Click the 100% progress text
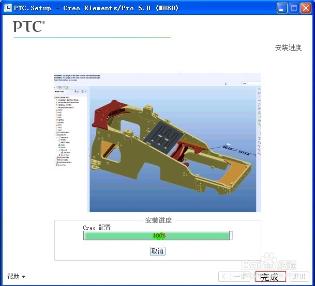This screenshot has height=286, width=315. tap(159, 235)
